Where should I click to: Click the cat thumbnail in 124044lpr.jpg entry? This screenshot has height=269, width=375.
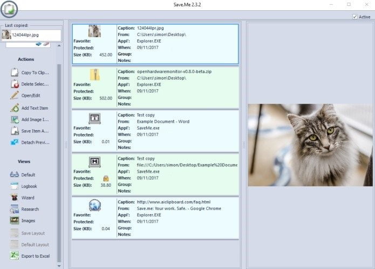[x=94, y=31]
